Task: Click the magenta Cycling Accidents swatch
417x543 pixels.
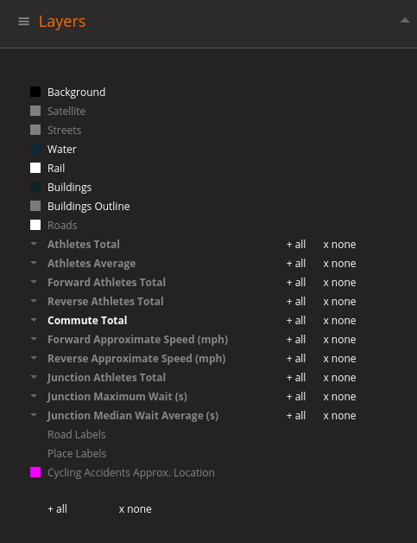Action: pyautogui.click(x=35, y=472)
